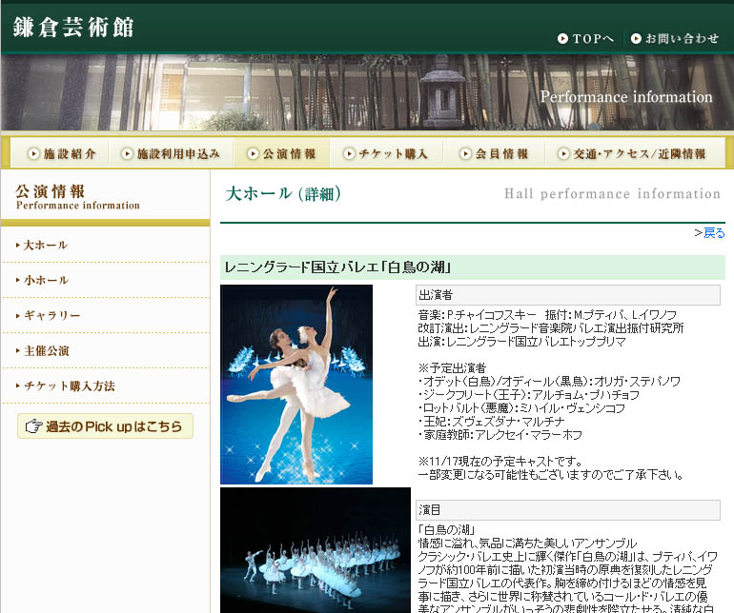Click the arrow icon beside TOPへ
The height and width of the screenshot is (613, 734).
tap(562, 39)
